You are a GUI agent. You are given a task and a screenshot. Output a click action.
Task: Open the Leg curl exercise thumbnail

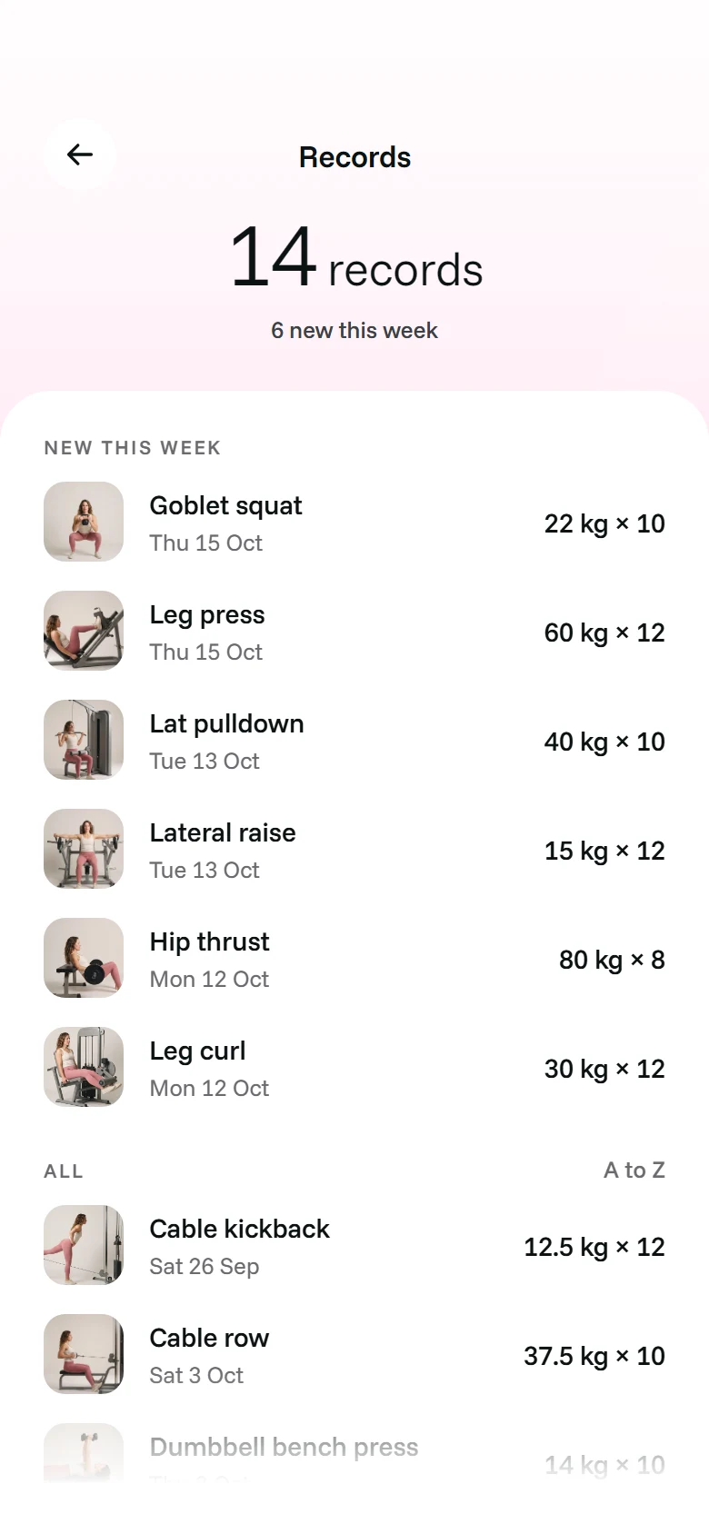tap(84, 1067)
